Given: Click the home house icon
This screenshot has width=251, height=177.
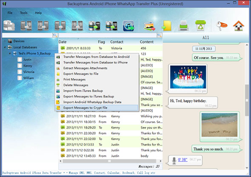Looking at the screenshot, I should click(x=239, y=26).
